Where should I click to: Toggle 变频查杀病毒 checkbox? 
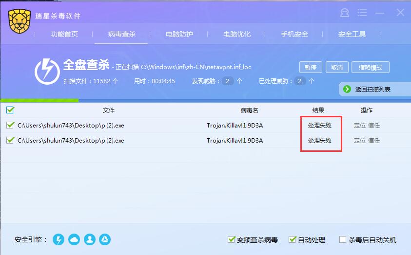coord(231,239)
